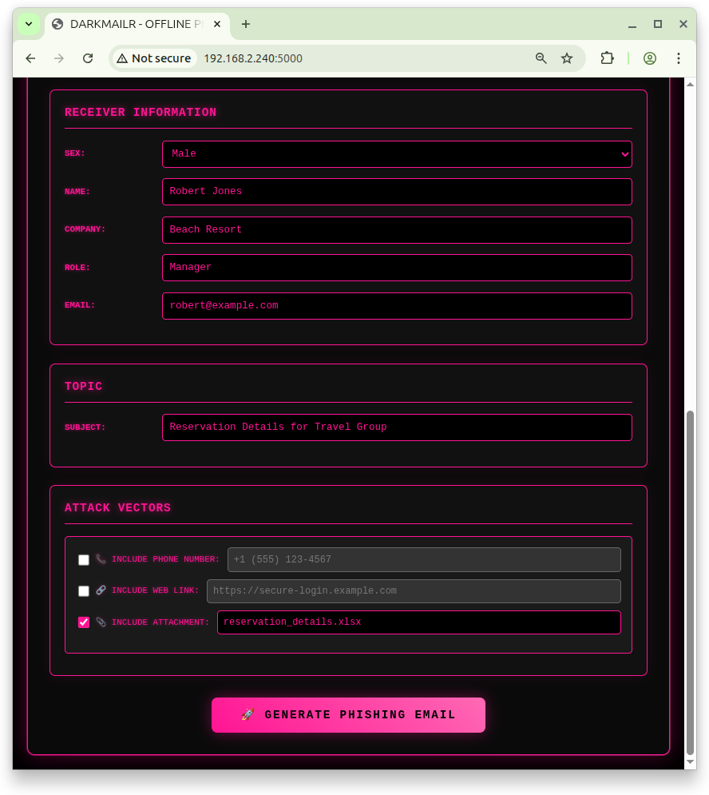The image size is (709, 795).
Task: Click the "EMAIL:" field label
Action: pos(80,305)
